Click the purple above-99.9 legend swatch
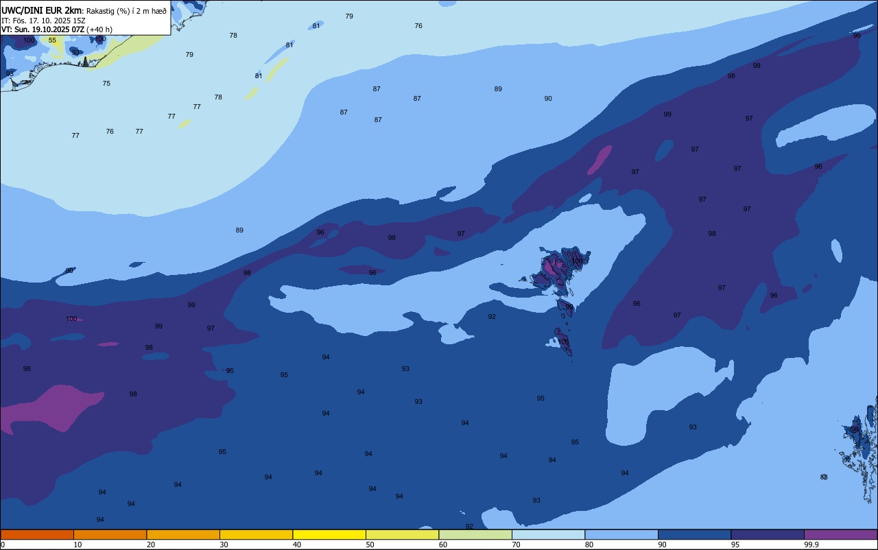The image size is (878, 550). coord(840,534)
